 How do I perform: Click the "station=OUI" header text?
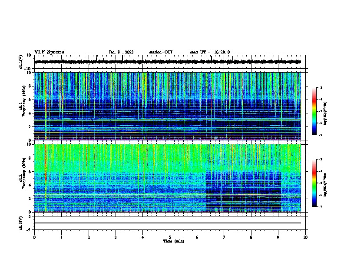click(161, 52)
